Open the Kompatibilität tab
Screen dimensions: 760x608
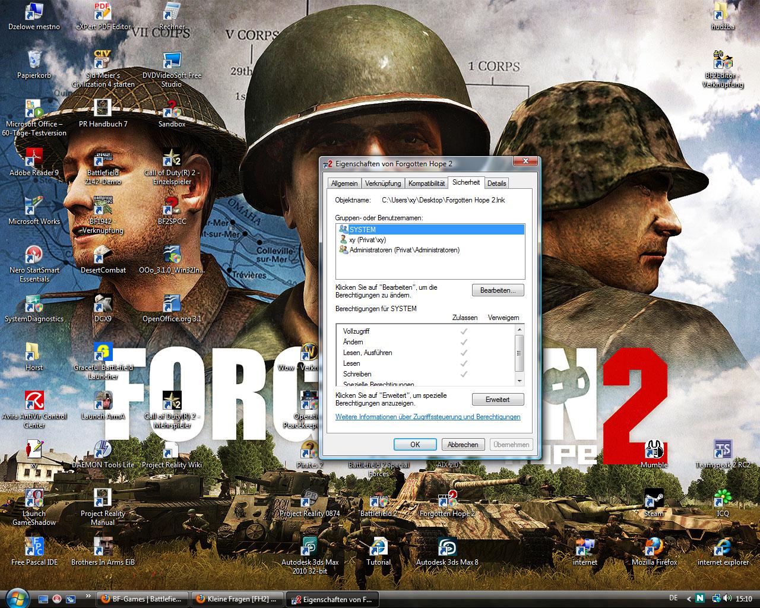click(426, 183)
